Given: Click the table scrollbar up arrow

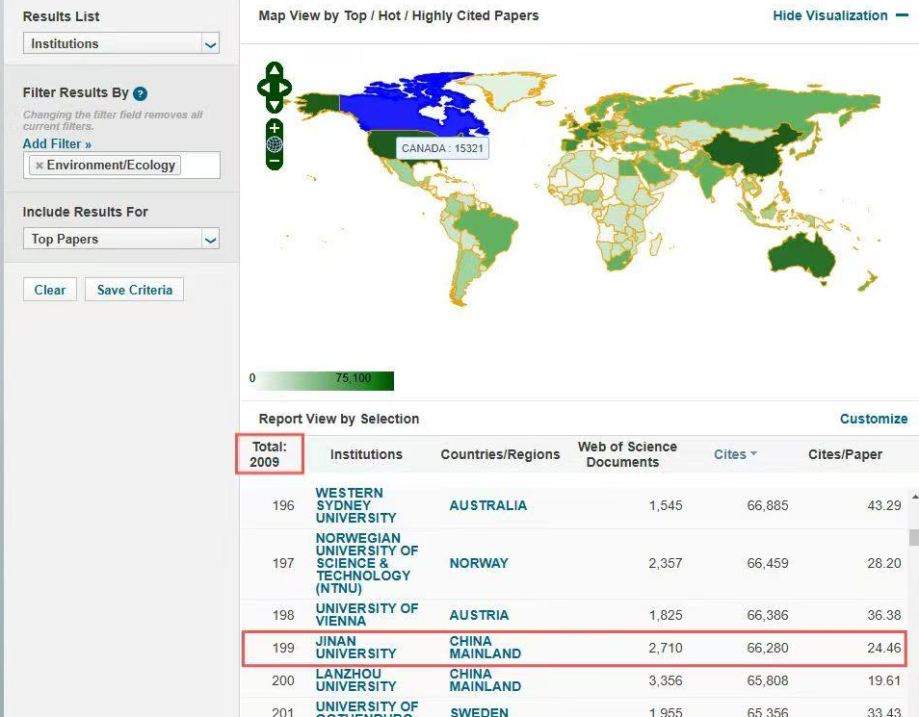Looking at the screenshot, I should click(914, 497).
